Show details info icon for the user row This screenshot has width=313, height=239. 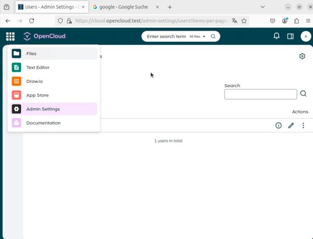pyautogui.click(x=278, y=125)
